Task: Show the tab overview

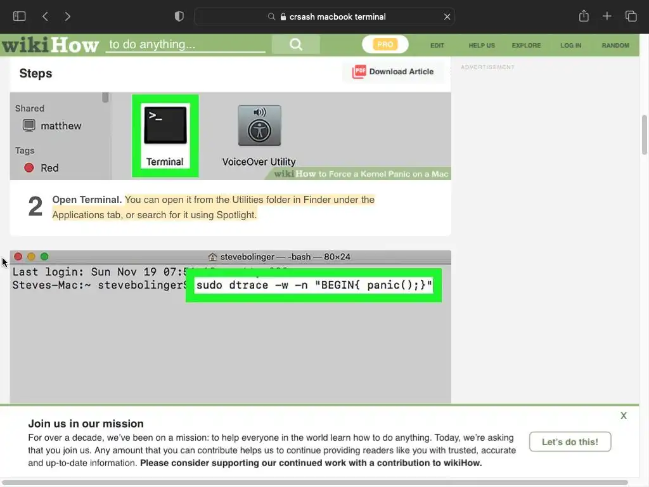Action: pos(631,16)
